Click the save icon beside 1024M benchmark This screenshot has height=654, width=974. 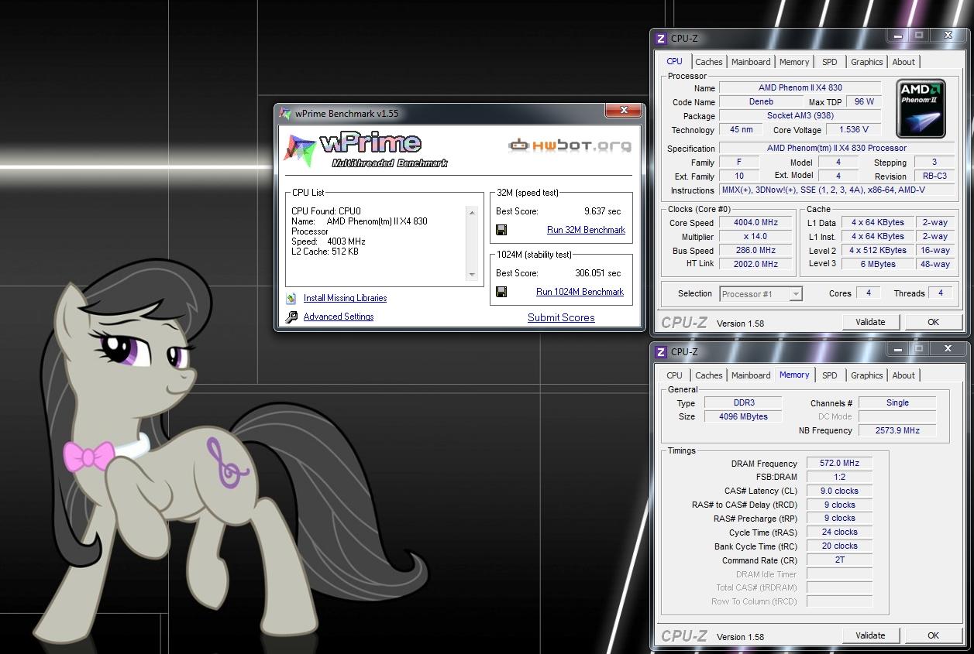pyautogui.click(x=501, y=292)
